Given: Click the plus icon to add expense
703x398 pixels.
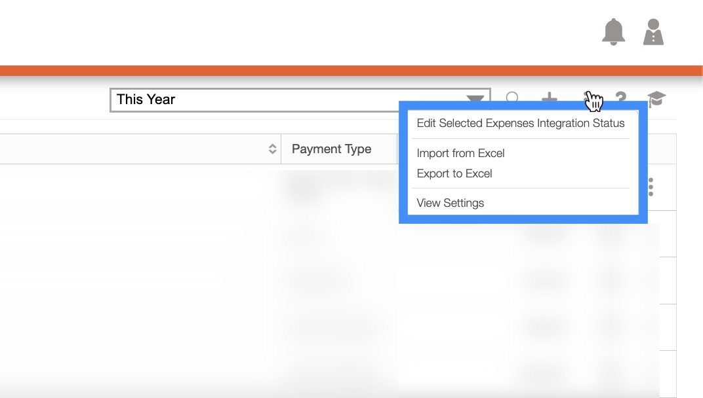Looking at the screenshot, I should tap(549, 99).
